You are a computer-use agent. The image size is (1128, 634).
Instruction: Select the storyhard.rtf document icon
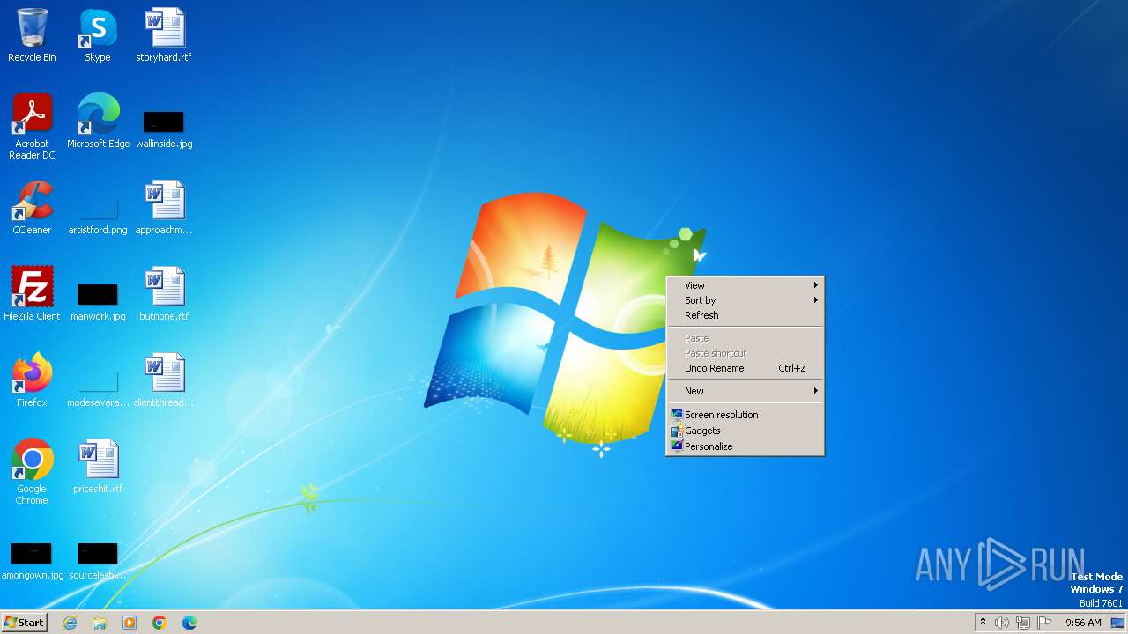(164, 35)
